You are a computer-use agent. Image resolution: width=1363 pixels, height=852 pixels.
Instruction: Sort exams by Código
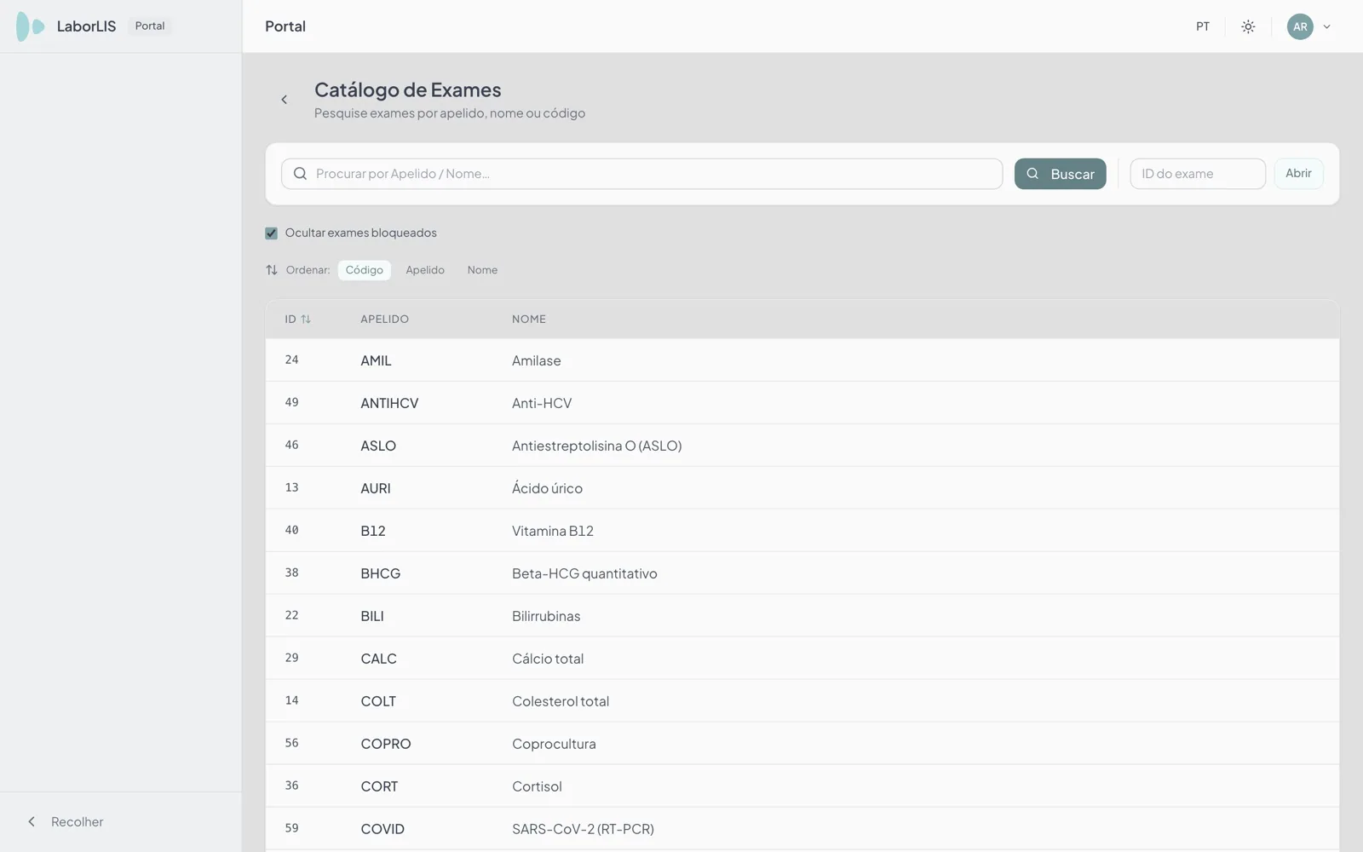point(365,270)
